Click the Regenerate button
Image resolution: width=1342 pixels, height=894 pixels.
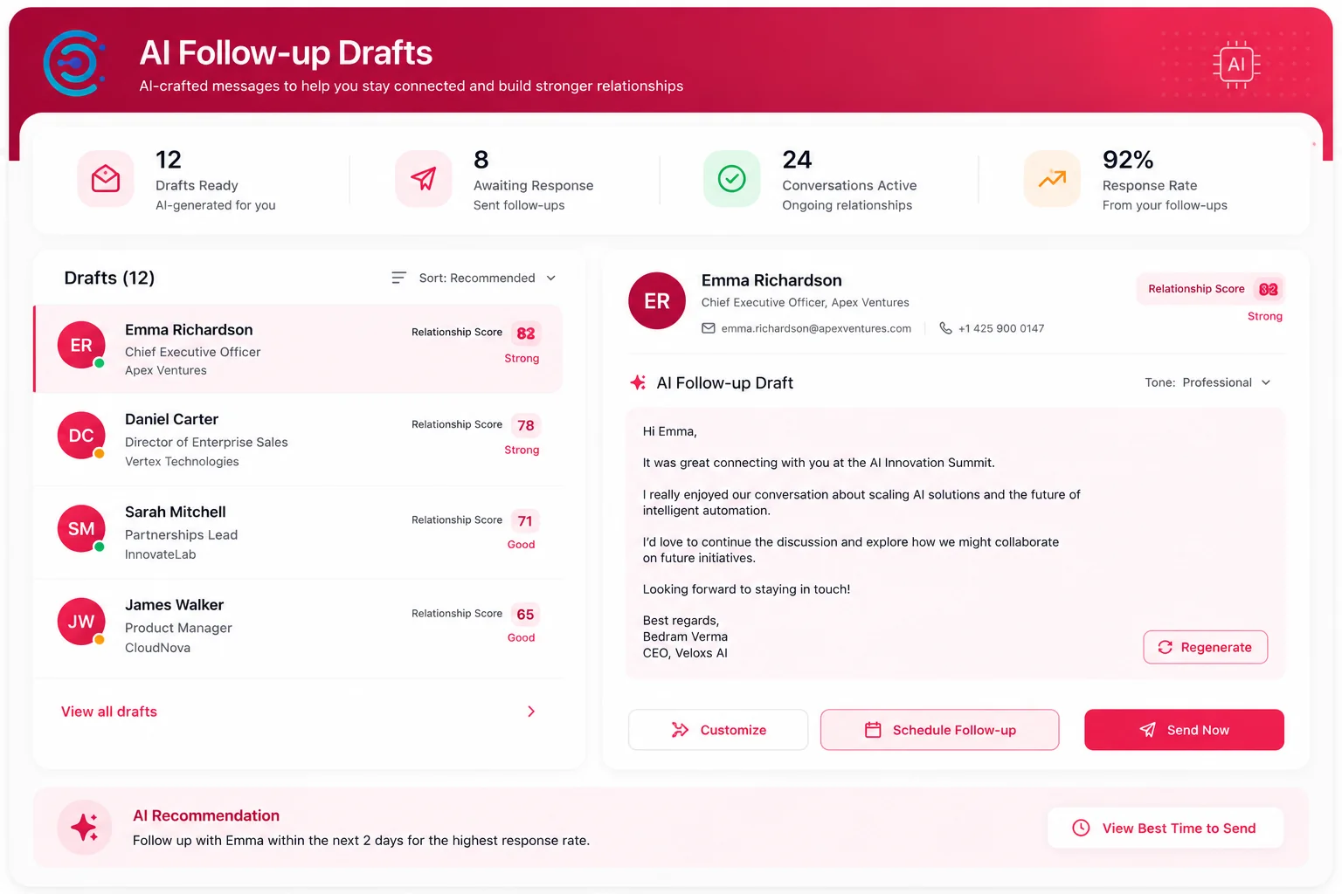click(x=1206, y=647)
